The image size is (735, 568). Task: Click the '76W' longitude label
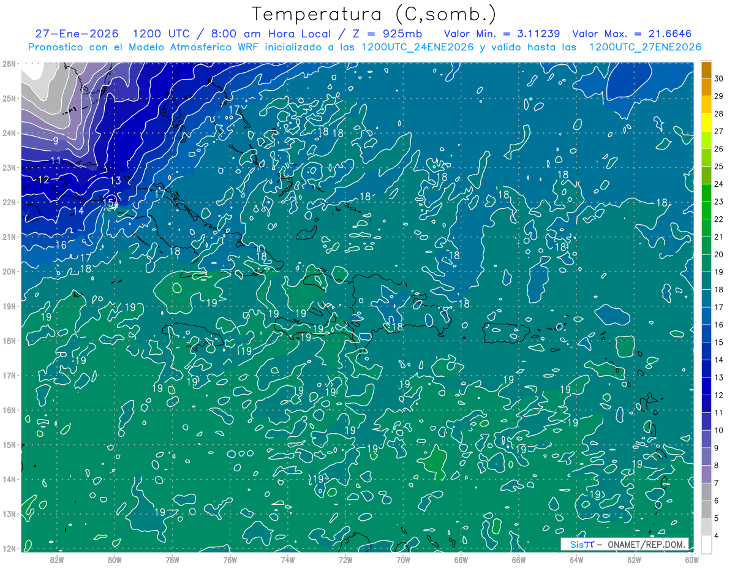tap(230, 559)
